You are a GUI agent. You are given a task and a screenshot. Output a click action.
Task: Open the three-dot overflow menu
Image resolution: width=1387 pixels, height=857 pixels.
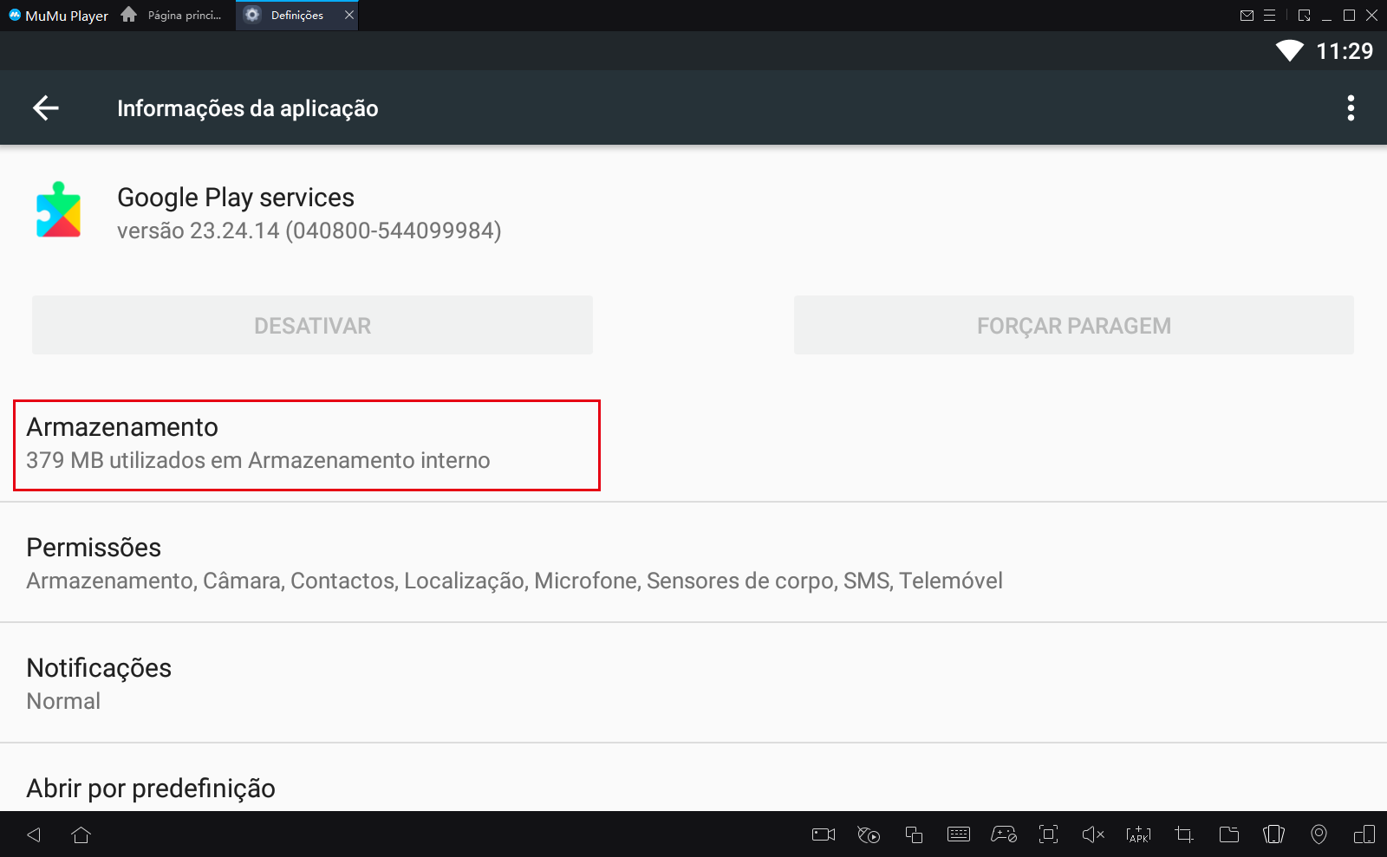coord(1351,108)
